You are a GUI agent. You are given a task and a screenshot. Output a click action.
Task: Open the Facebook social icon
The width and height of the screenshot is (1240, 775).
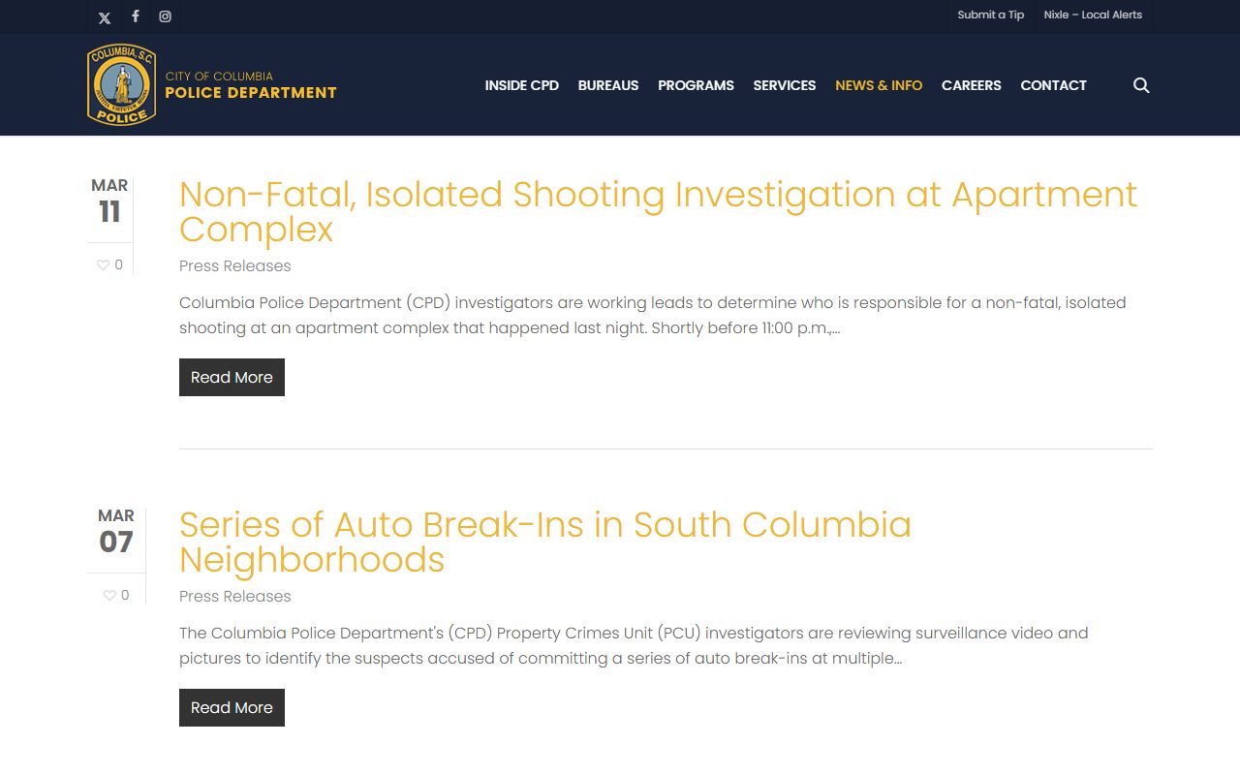(x=135, y=16)
